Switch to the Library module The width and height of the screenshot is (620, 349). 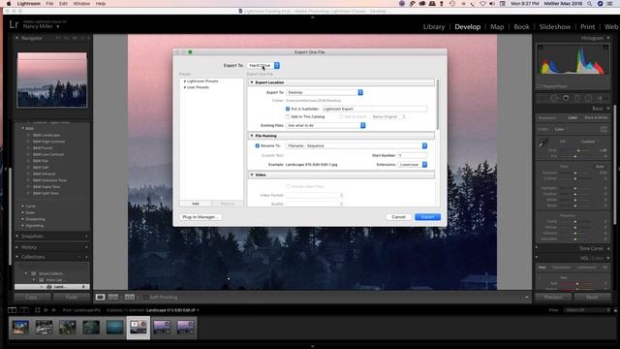434,26
